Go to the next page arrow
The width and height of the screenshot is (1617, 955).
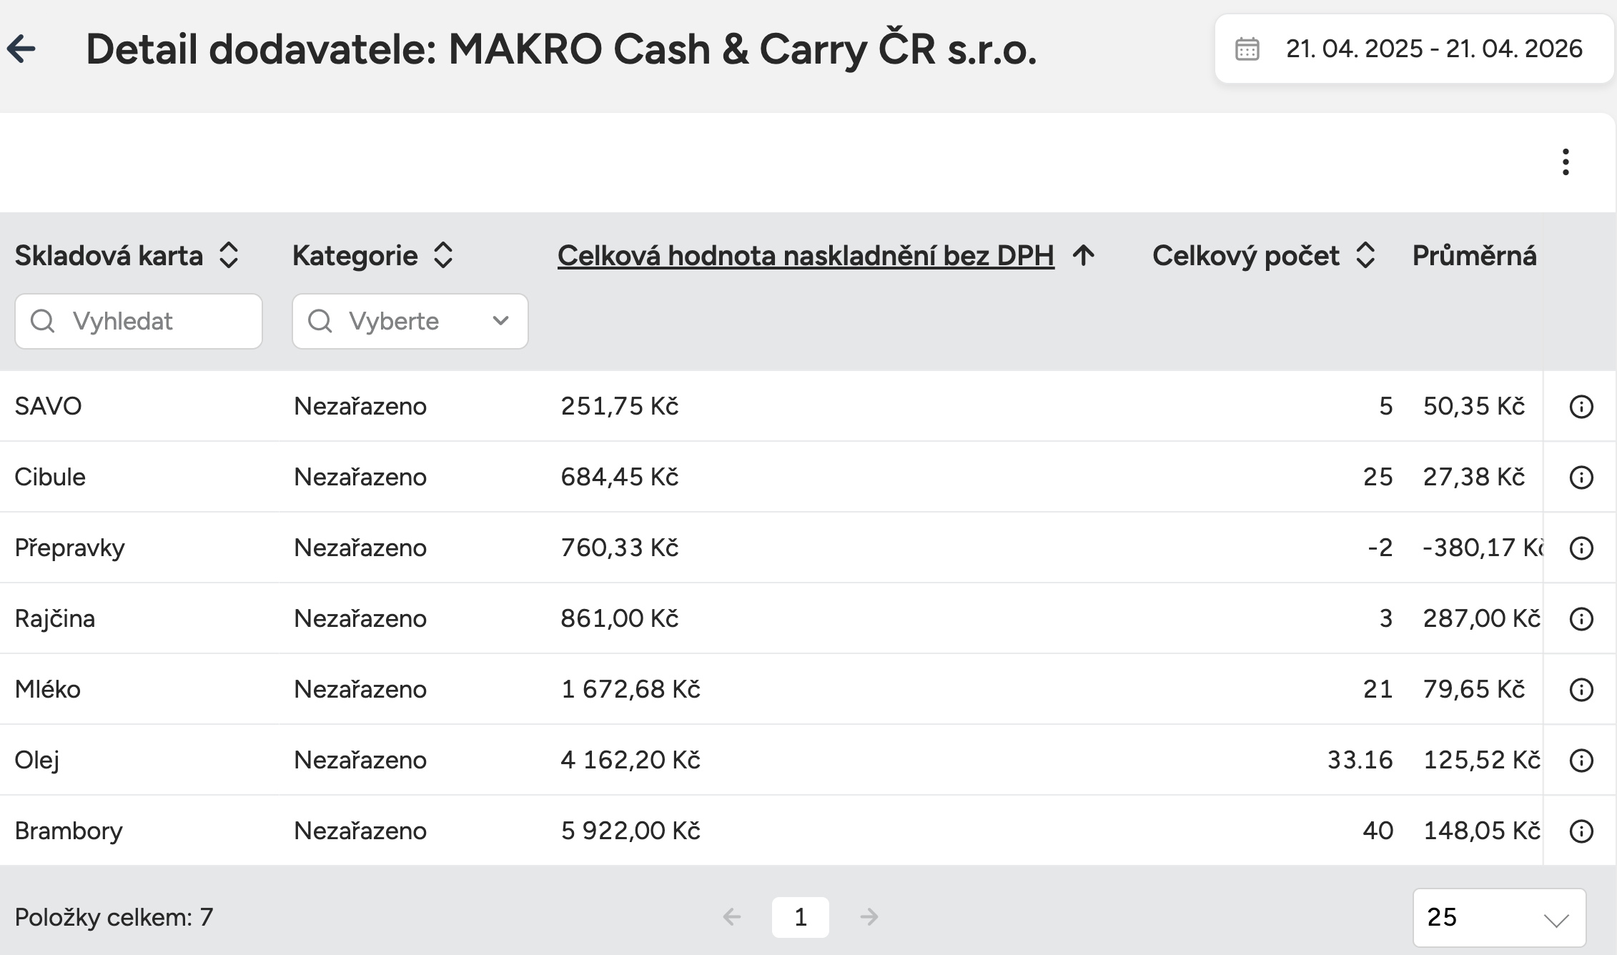coord(869,917)
